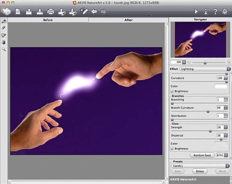
Task: Switch to the After tab
Action: coord(128,20)
